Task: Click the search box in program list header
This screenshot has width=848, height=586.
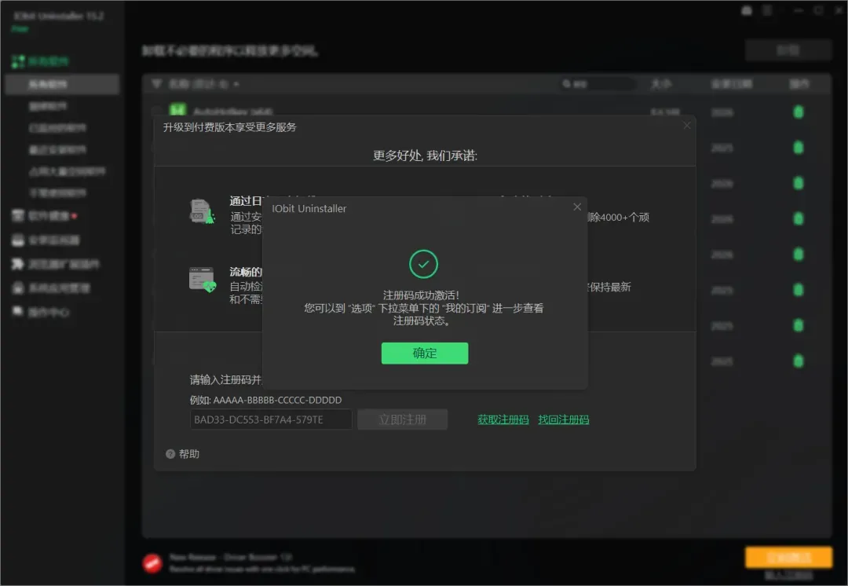Action: pos(598,84)
